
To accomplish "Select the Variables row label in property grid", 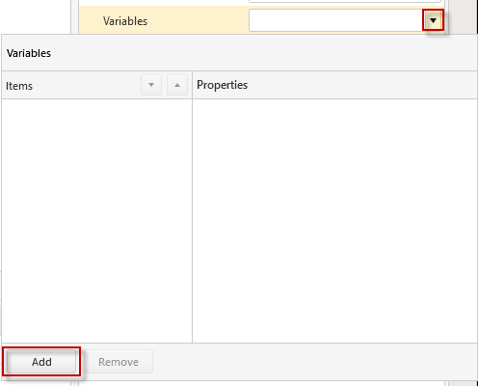I will pos(125,21).
